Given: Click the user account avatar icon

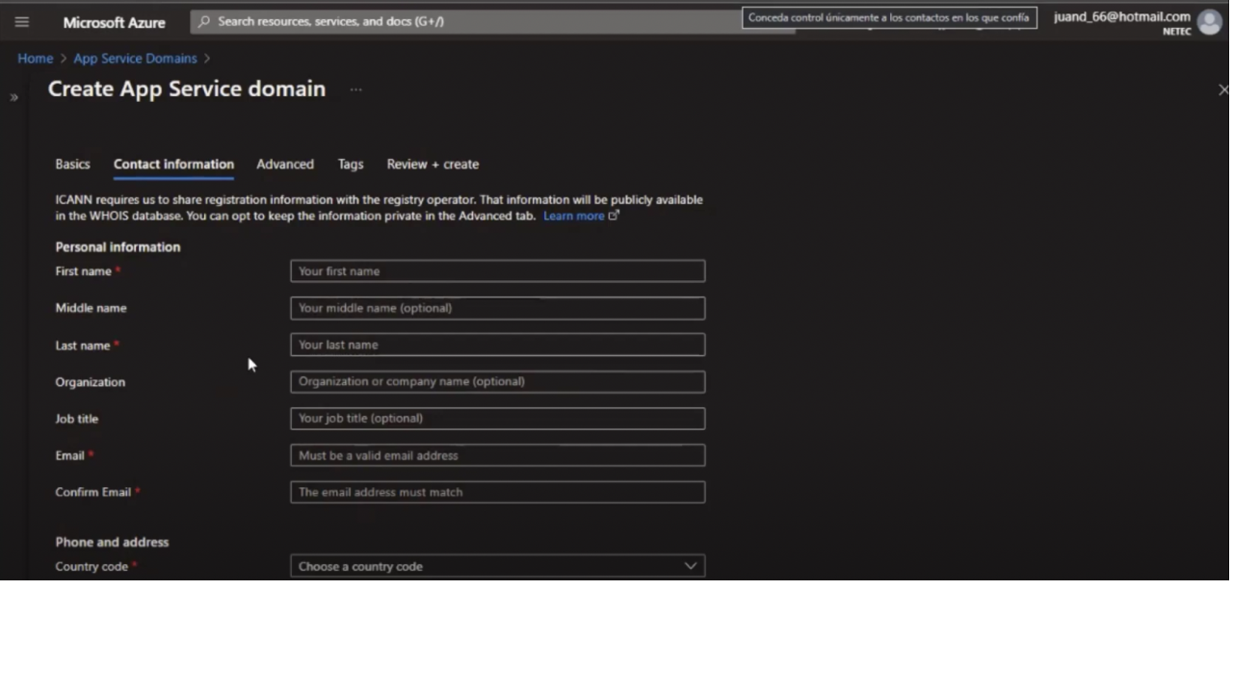Looking at the screenshot, I should pos(1209,22).
